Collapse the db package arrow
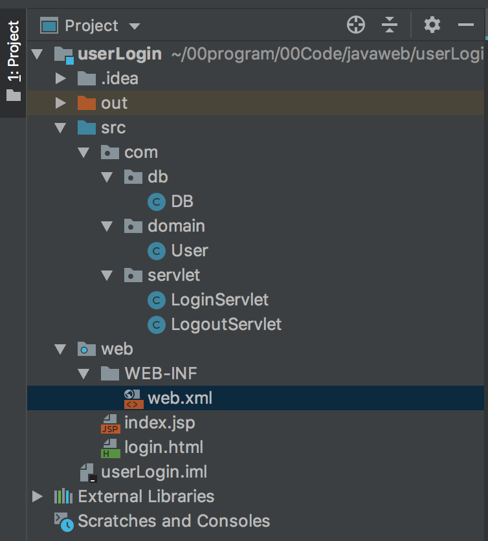The width and height of the screenshot is (488, 541). pos(107,177)
